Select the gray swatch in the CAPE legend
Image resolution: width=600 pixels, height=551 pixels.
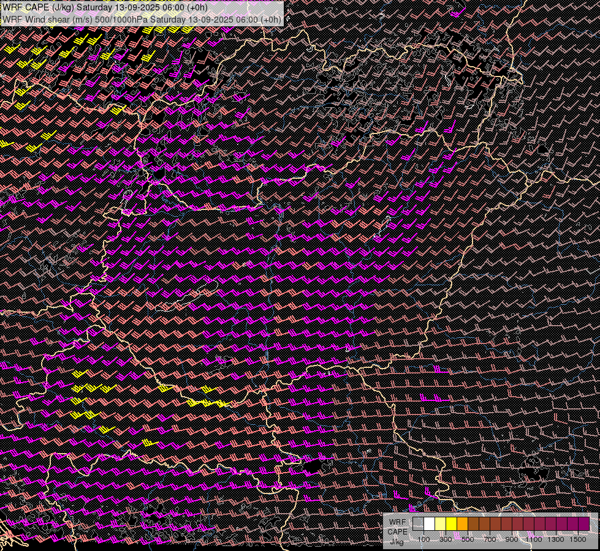418,524
